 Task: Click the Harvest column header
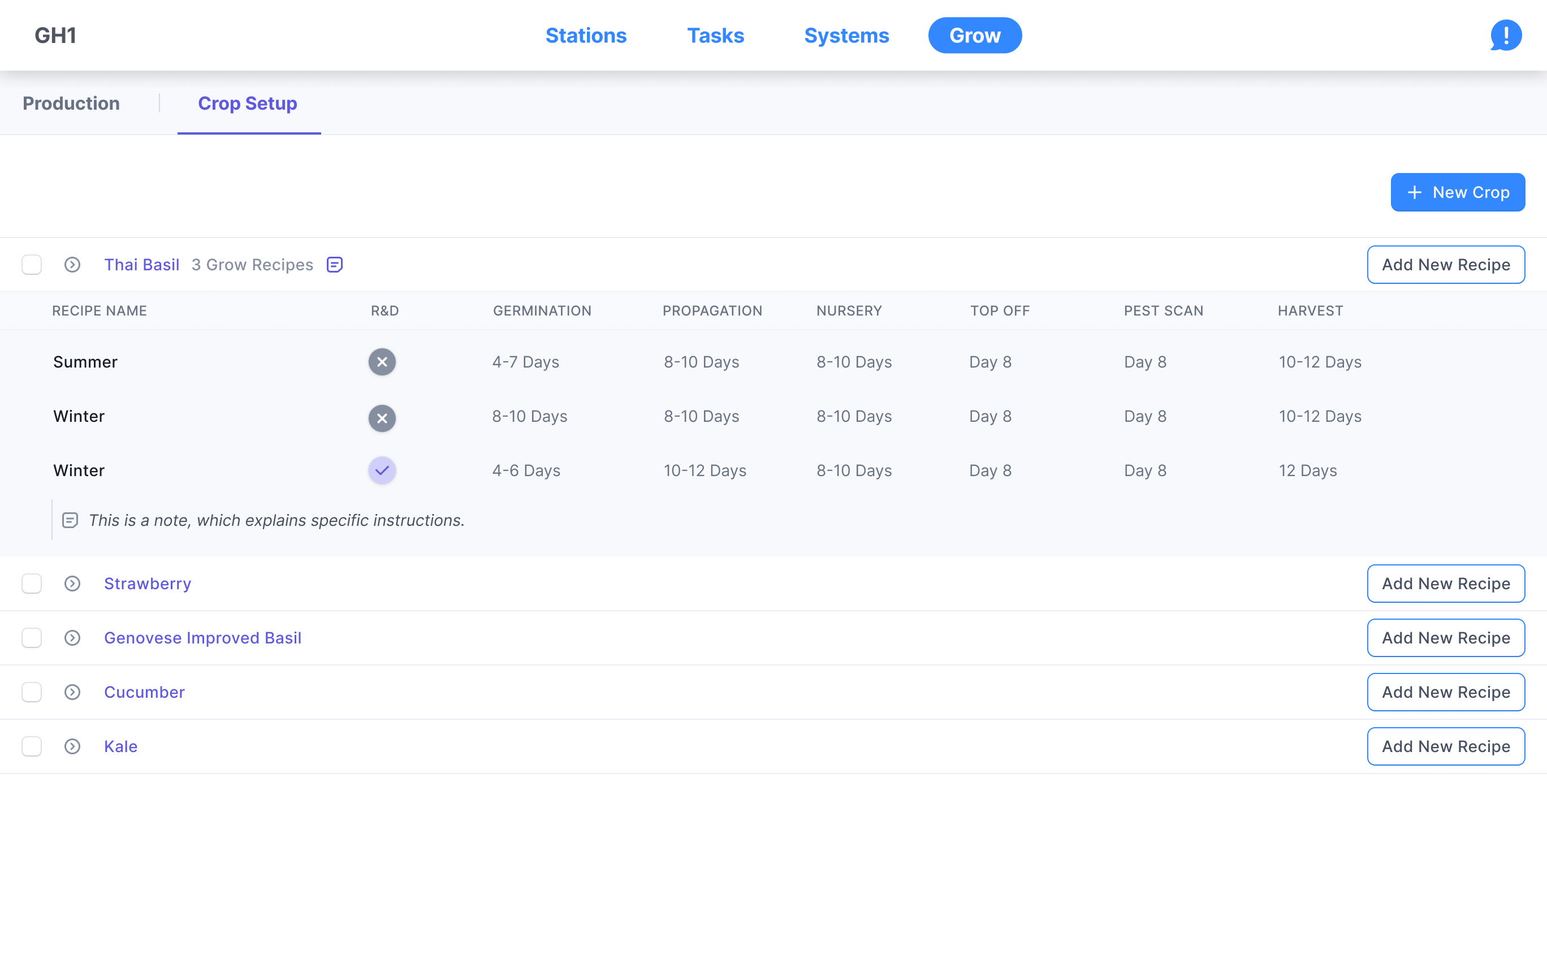(x=1310, y=311)
